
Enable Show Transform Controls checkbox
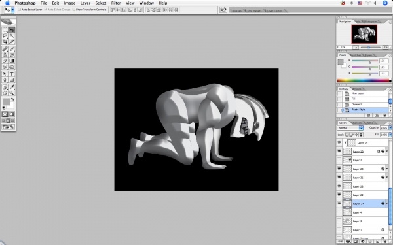[x=73, y=10]
